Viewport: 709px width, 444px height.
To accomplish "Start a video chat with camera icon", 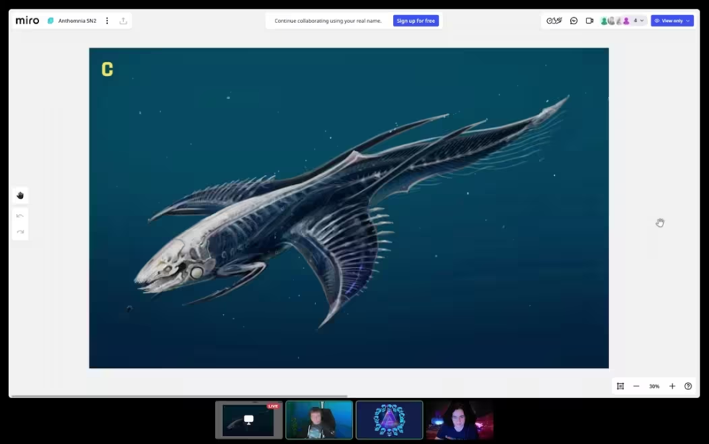I will pyautogui.click(x=589, y=21).
